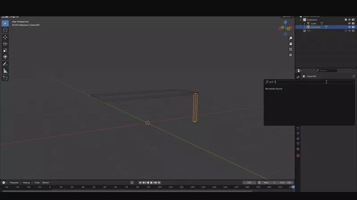Image resolution: width=357 pixels, height=200 pixels.
Task: Open the Physics properties tab
Action: [x=298, y=133]
